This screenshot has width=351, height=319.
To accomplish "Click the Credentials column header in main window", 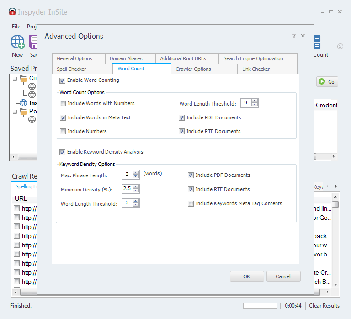I will pos(326,105).
